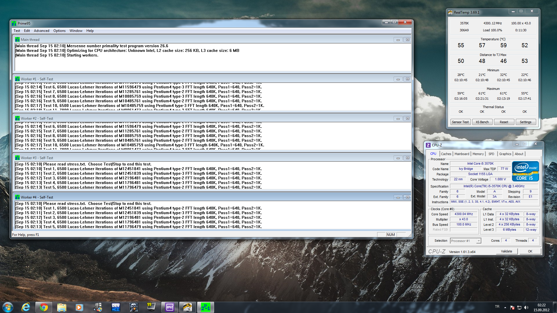Open Windows Explorer folder icon on taskbar

tap(62, 307)
